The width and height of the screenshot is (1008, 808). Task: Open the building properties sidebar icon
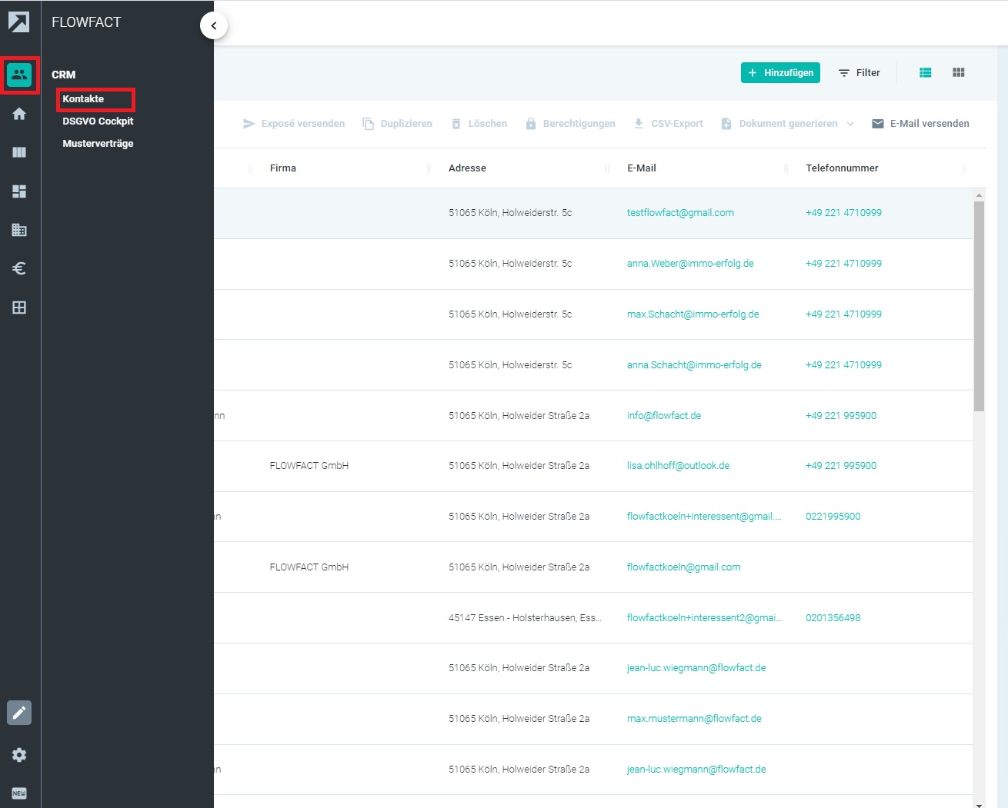(19, 230)
